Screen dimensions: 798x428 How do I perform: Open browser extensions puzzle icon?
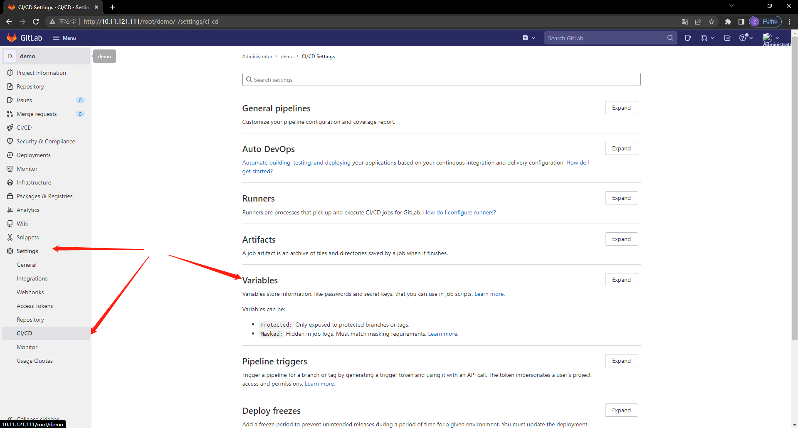pos(728,22)
